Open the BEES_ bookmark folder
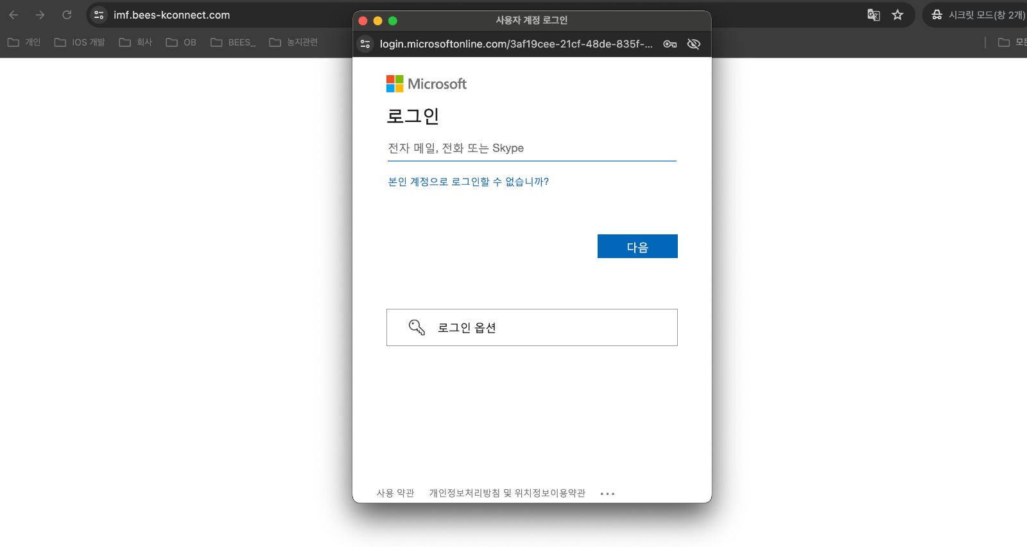This screenshot has height=547, width=1027. tap(233, 42)
